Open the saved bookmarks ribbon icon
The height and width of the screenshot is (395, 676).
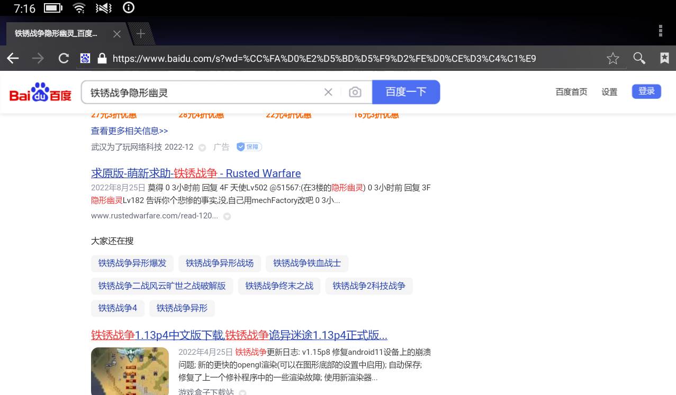[664, 58]
